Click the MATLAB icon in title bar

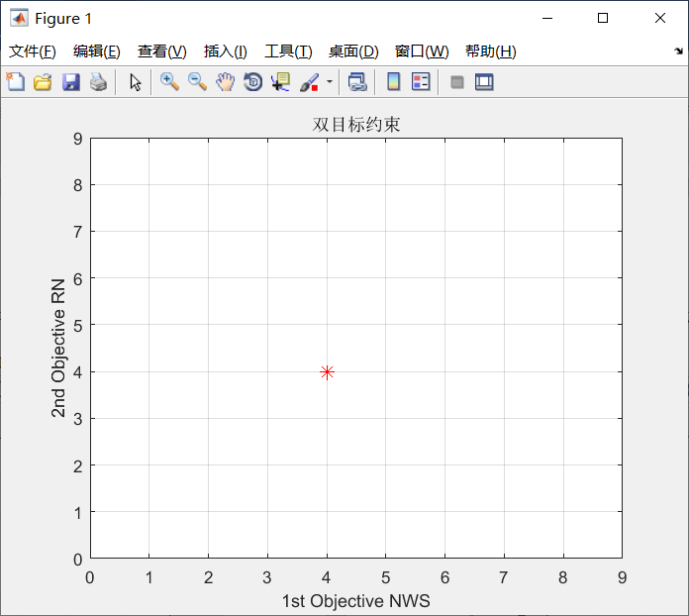19,19
